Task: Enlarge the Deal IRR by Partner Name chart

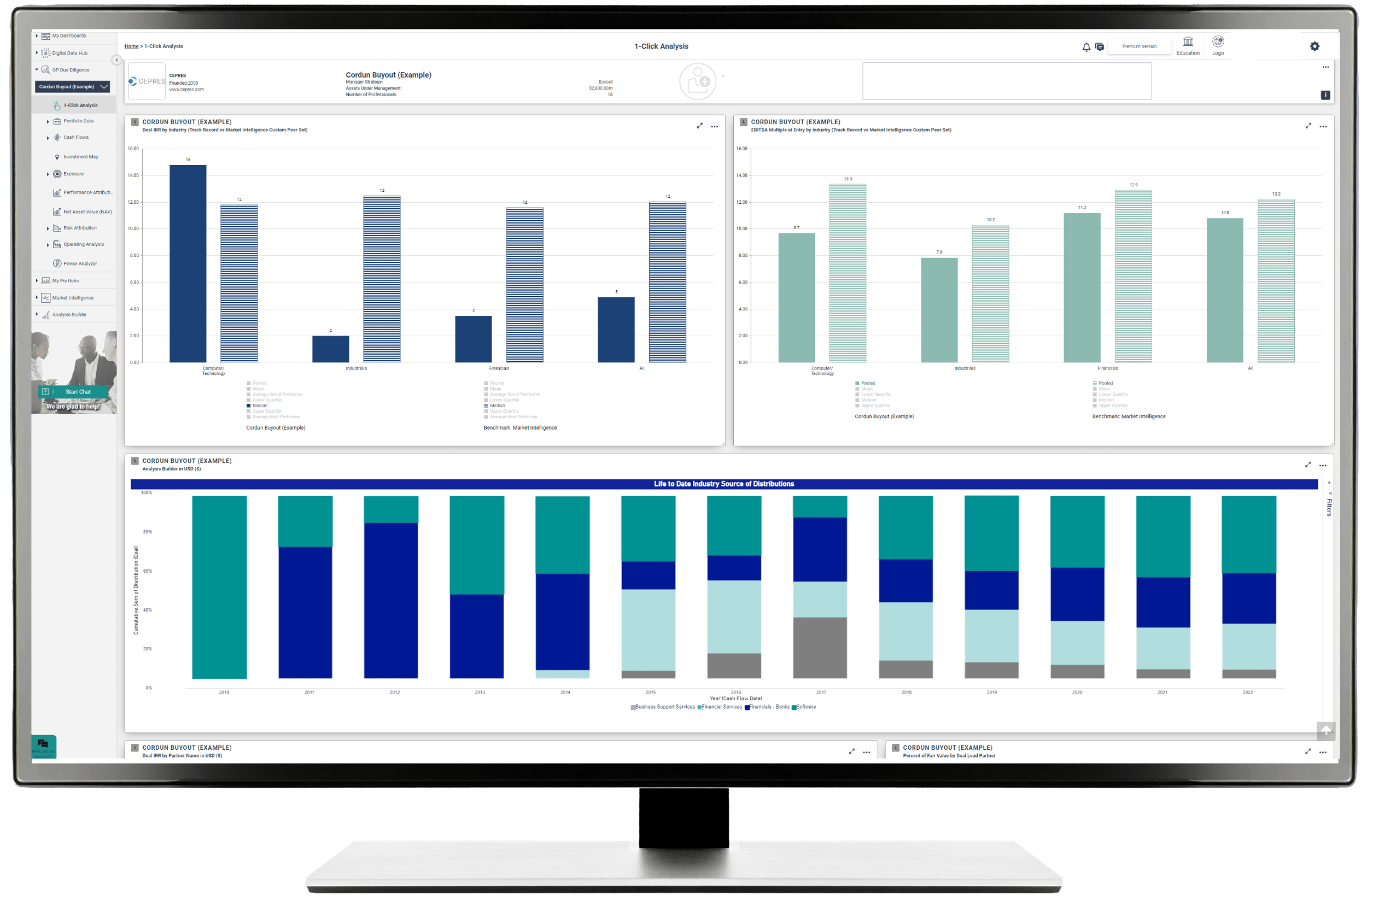Action: [x=851, y=751]
